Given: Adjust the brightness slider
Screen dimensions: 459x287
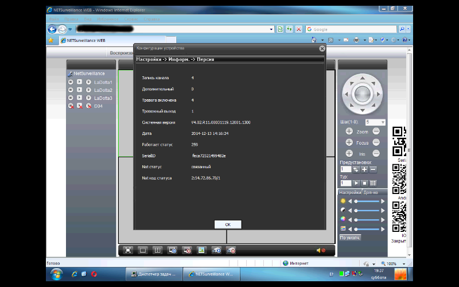Looking at the screenshot, I should [x=367, y=201].
